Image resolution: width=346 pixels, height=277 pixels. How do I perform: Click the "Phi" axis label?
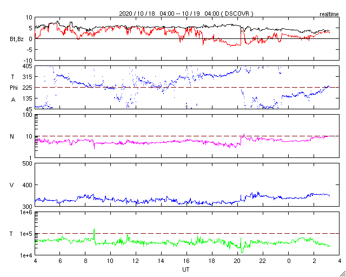14,88
